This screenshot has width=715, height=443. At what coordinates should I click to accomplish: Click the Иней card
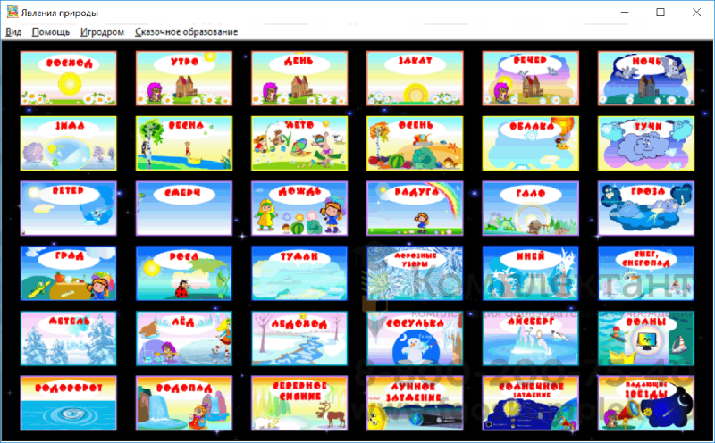pos(531,273)
